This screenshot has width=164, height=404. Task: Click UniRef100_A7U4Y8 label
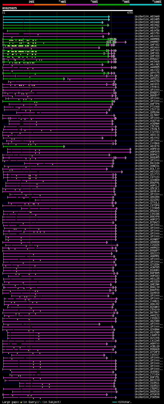coord(147,394)
